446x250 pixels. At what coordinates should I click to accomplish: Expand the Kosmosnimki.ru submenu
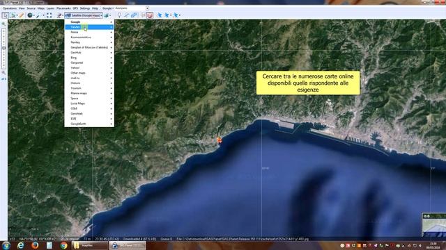point(89,37)
